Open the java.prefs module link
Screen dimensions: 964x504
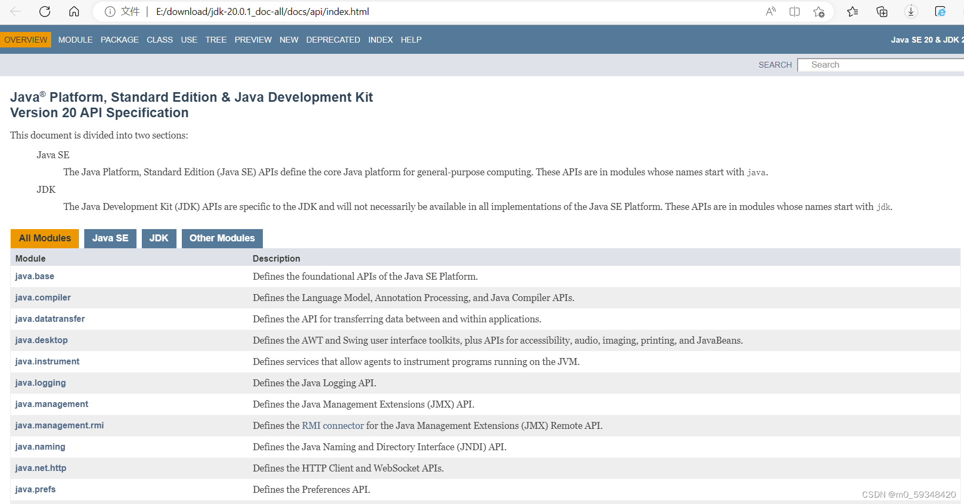point(35,490)
